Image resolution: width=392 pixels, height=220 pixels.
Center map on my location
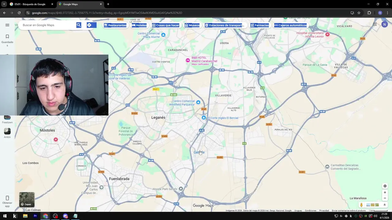click(385, 186)
